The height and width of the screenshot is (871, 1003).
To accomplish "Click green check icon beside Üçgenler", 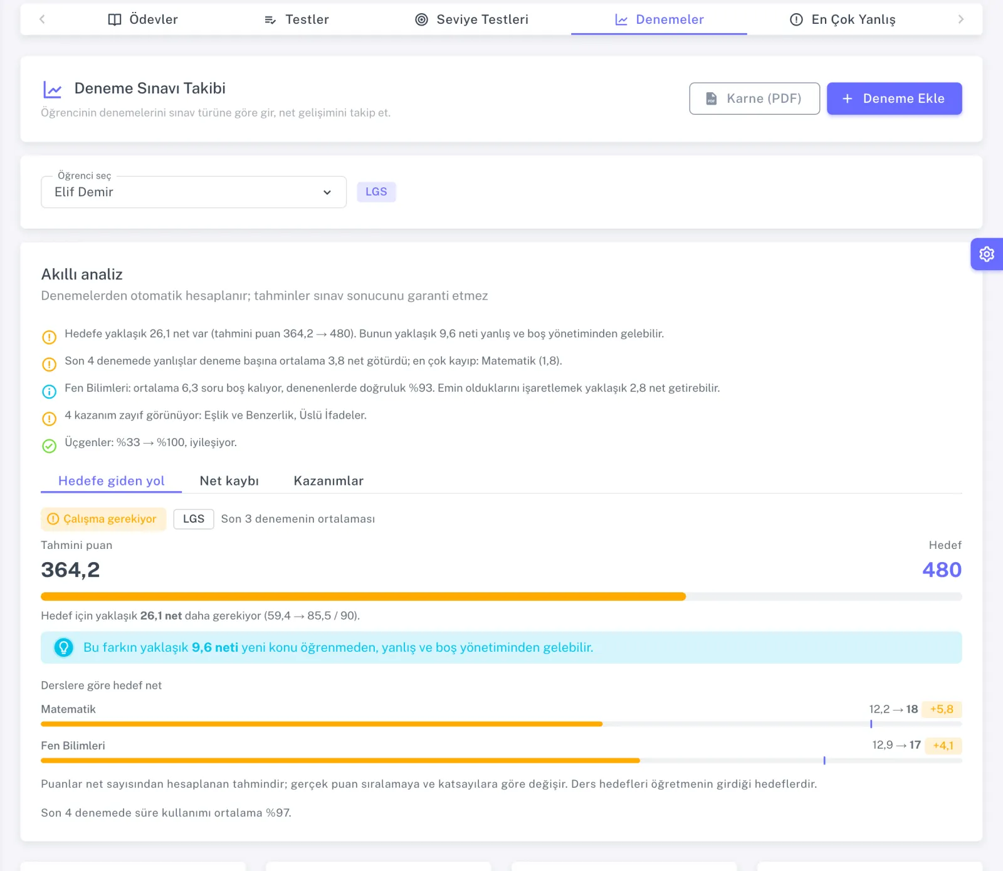I will [x=49, y=446].
